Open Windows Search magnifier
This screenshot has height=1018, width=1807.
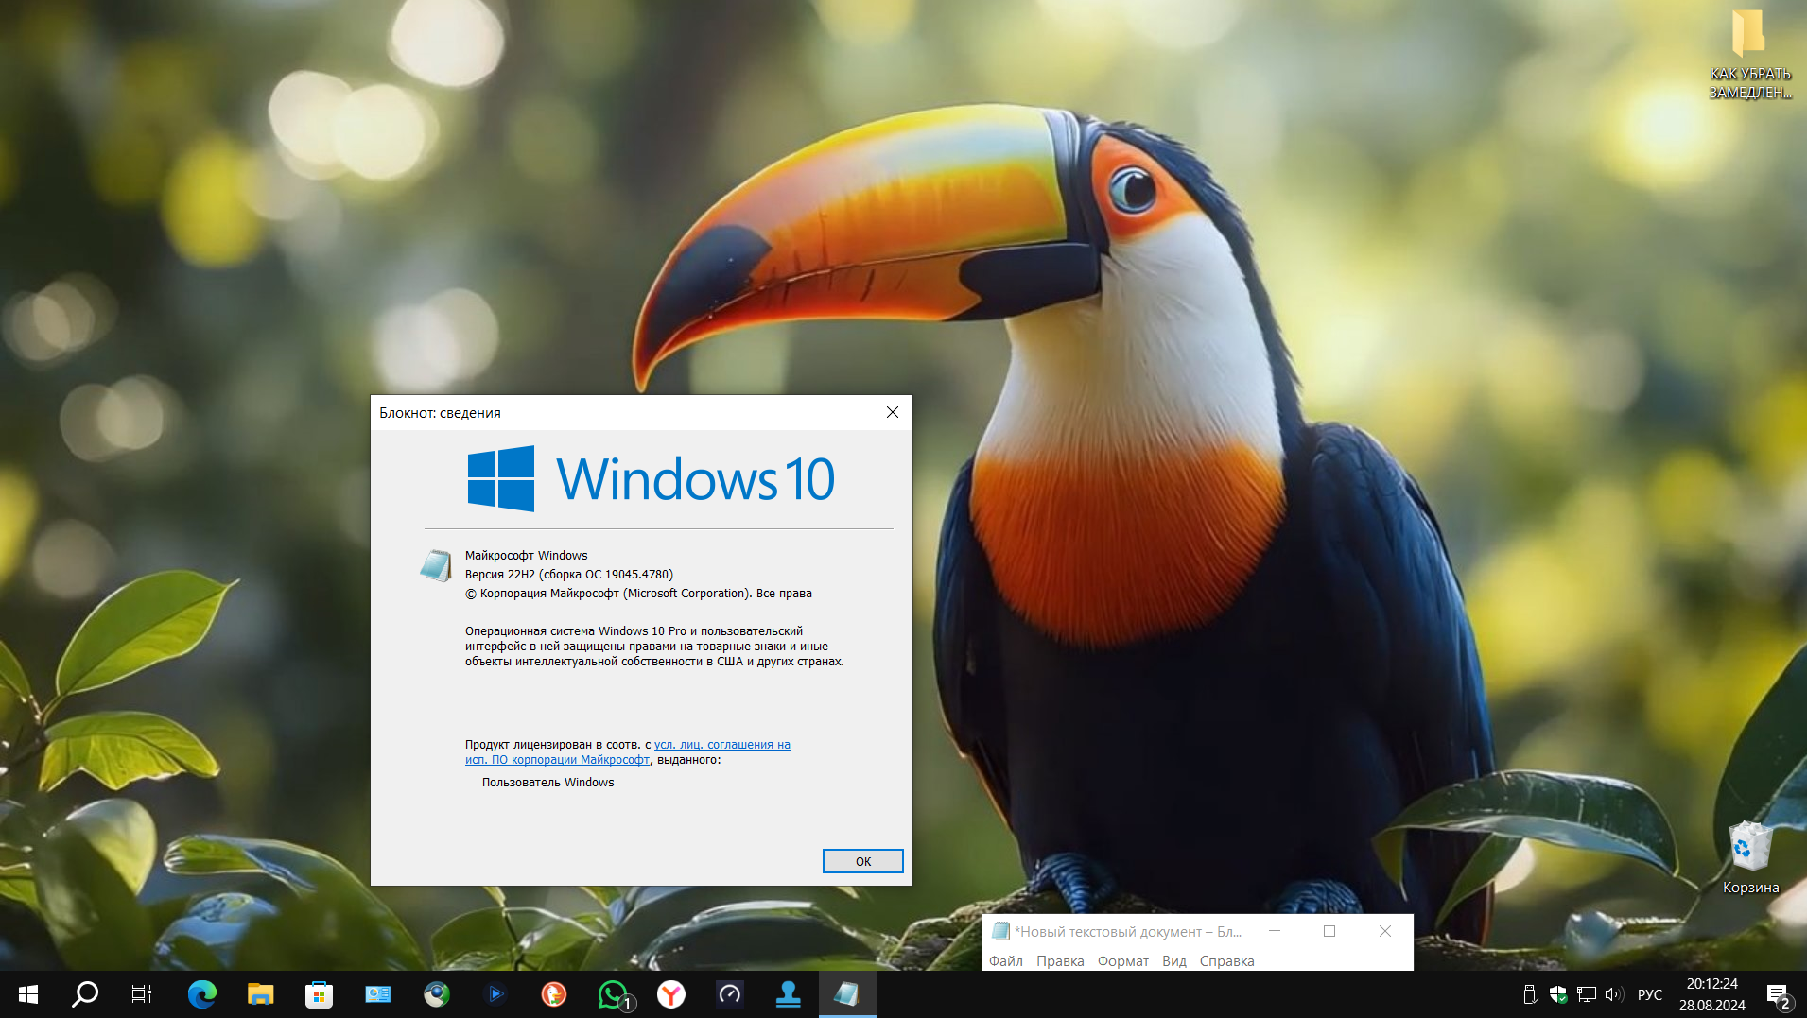(x=85, y=994)
